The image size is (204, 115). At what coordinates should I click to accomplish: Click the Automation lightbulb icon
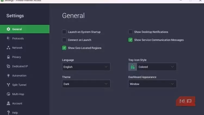8,75
